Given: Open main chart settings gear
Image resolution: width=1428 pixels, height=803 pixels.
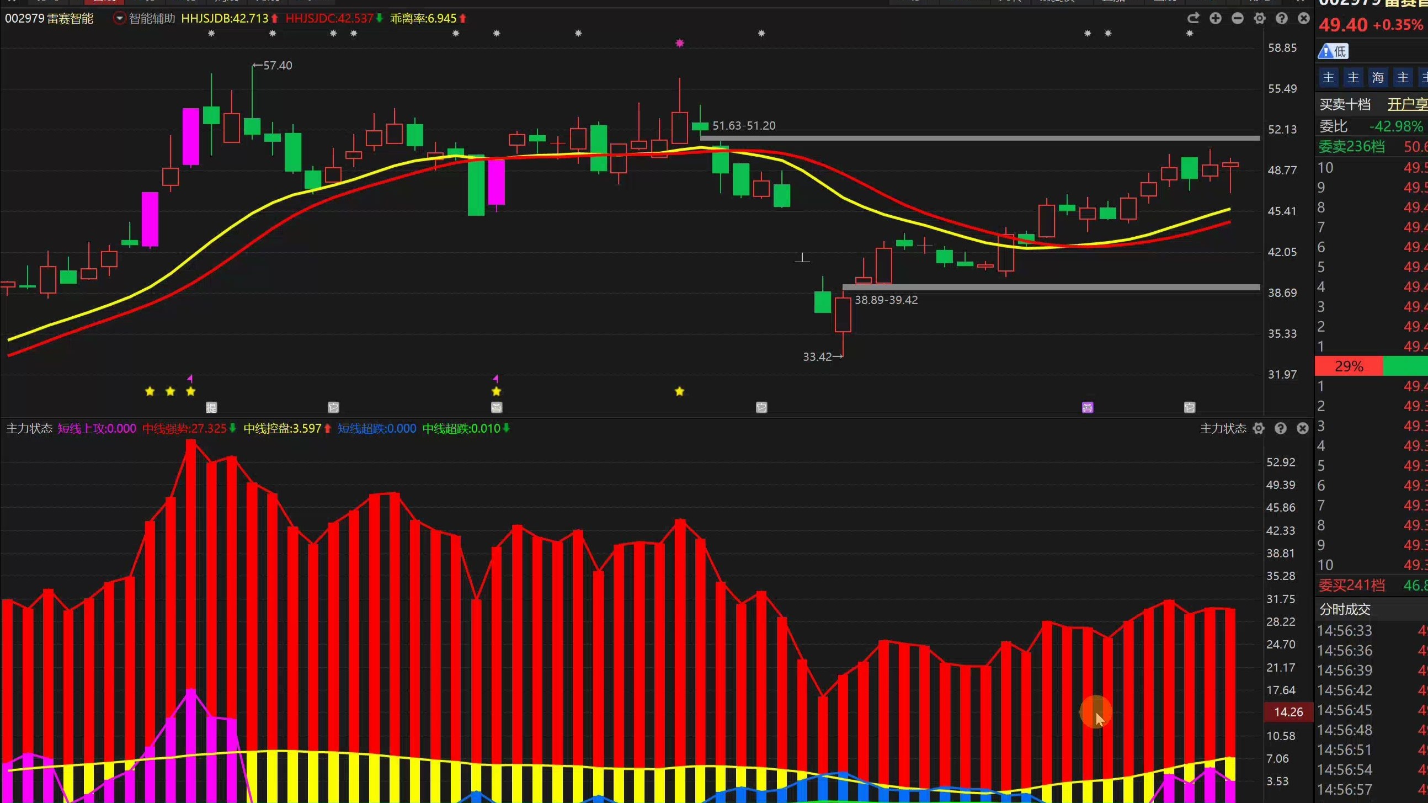Looking at the screenshot, I should [1260, 18].
